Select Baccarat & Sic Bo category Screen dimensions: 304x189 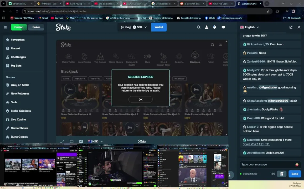tap(132, 60)
